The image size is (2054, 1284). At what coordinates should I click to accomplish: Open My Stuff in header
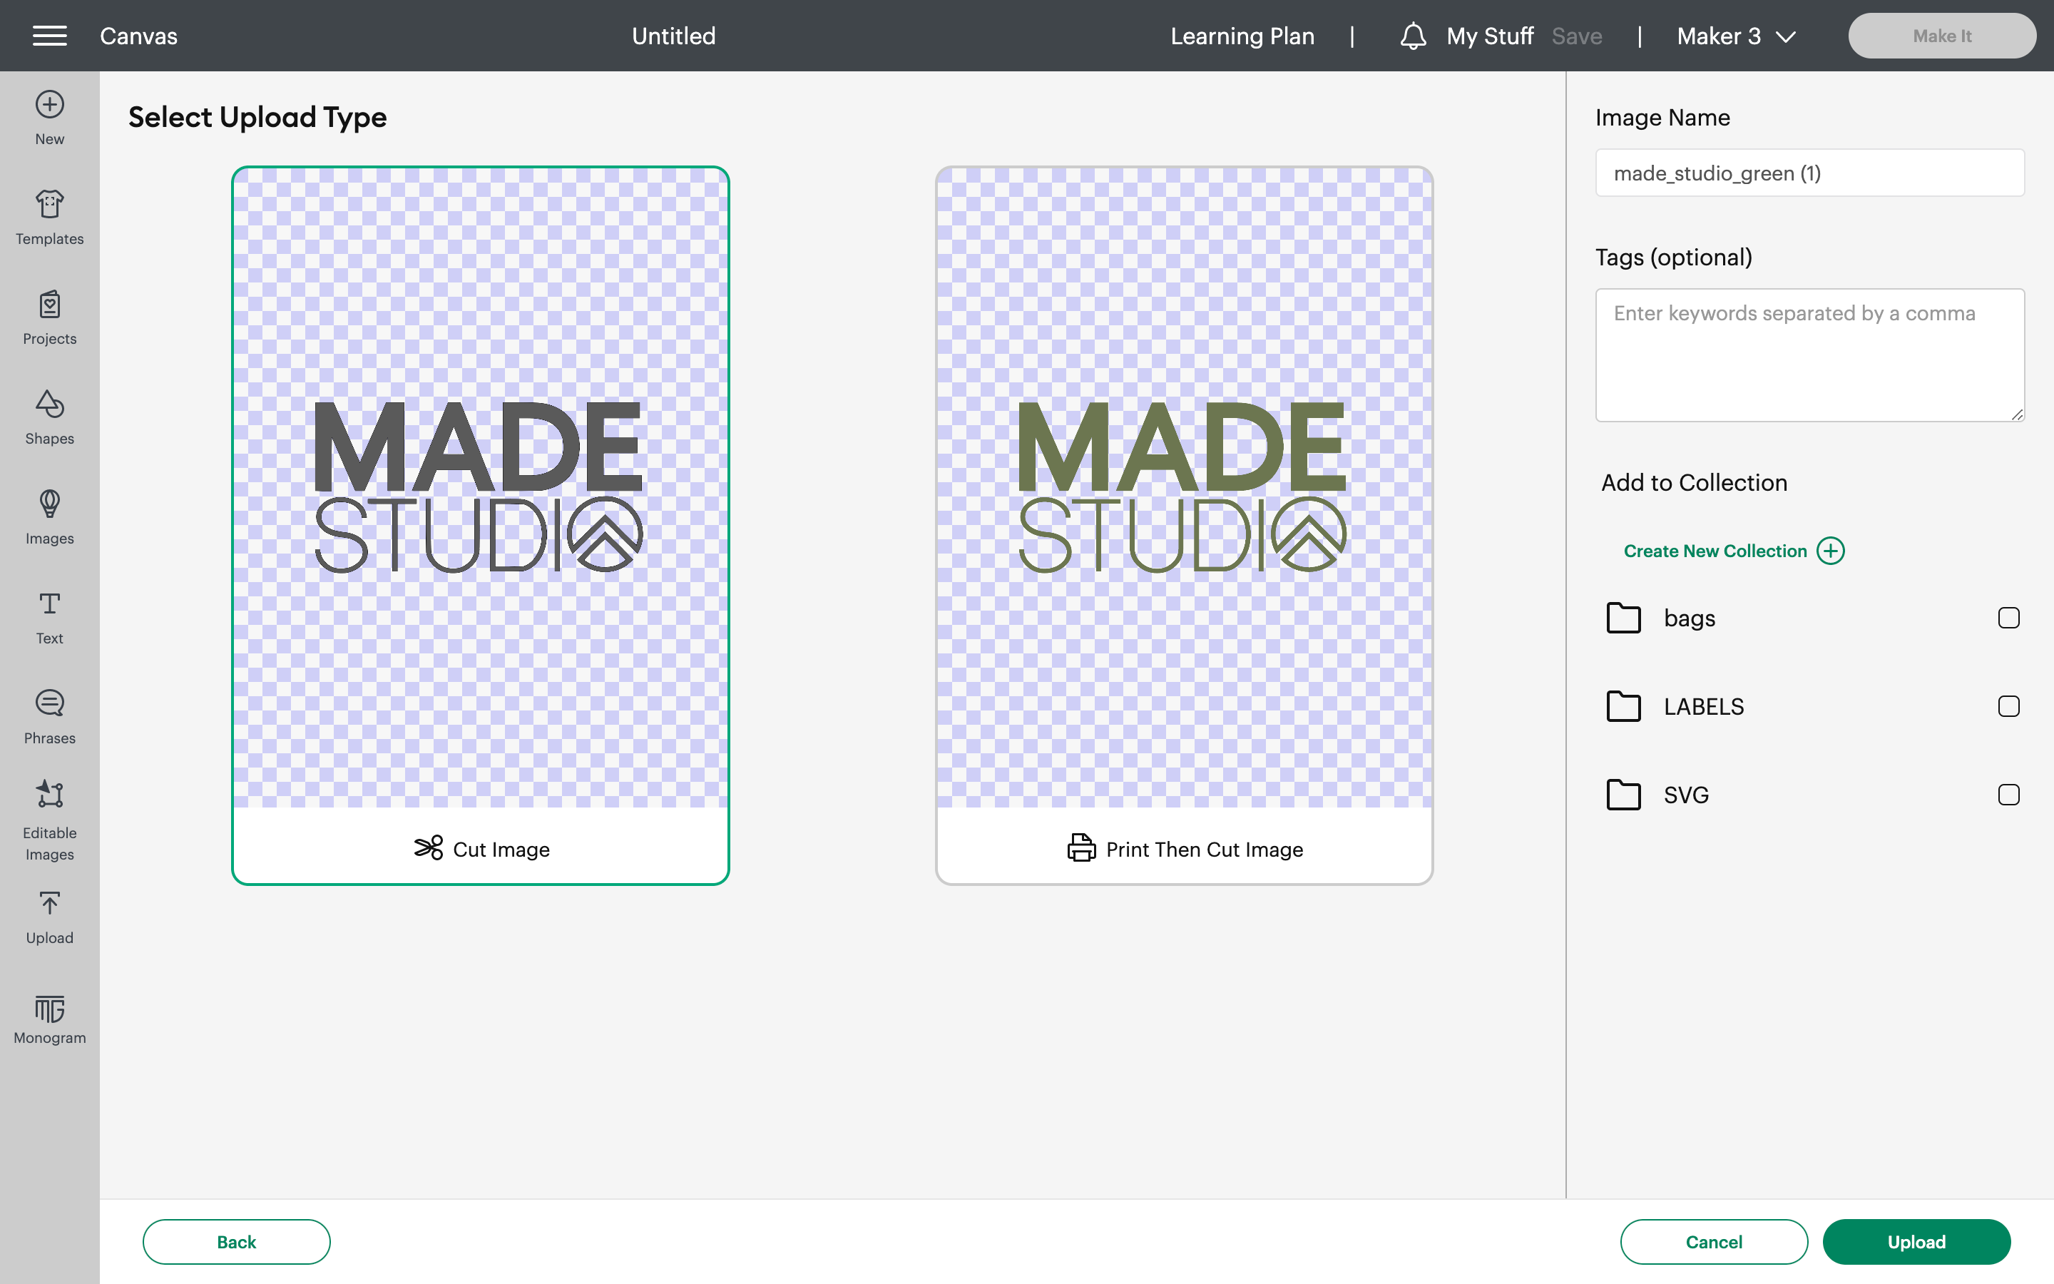tap(1490, 36)
